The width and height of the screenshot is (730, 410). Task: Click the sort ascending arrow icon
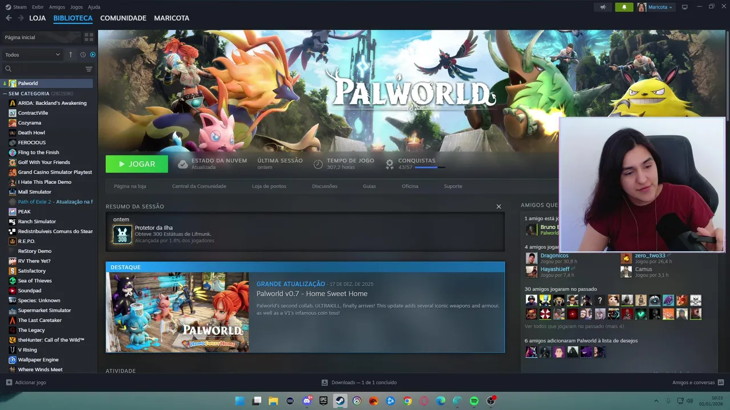pos(71,55)
